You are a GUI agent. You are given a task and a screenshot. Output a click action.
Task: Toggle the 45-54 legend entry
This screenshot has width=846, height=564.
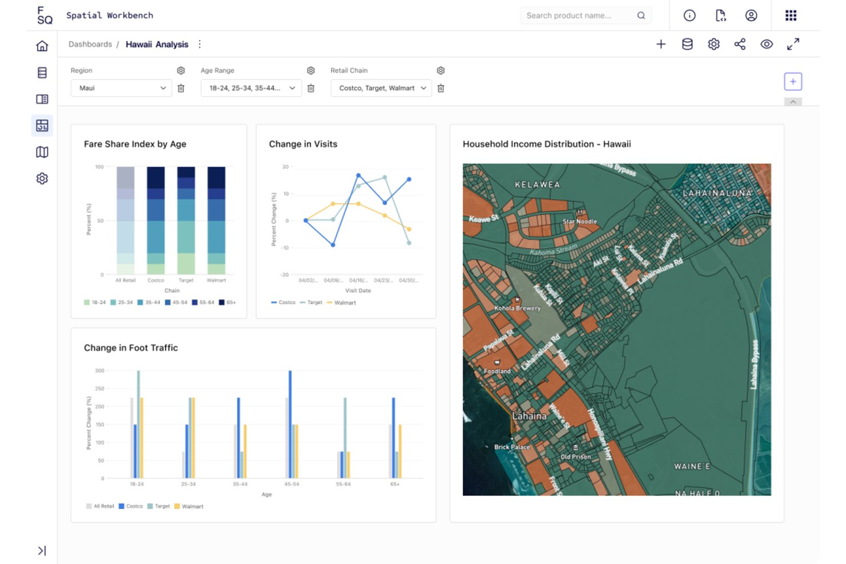pyautogui.click(x=176, y=302)
